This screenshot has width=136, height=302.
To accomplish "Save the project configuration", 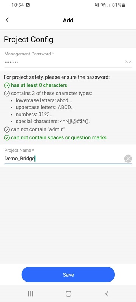I will click(x=68, y=275).
